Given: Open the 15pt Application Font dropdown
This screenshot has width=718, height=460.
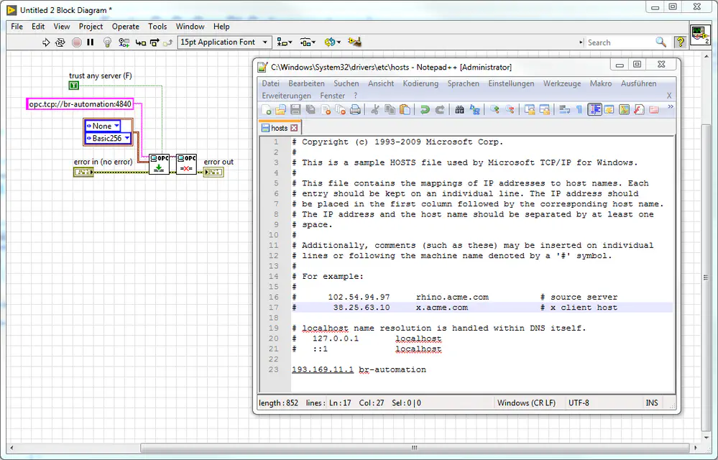Looking at the screenshot, I should click(225, 42).
